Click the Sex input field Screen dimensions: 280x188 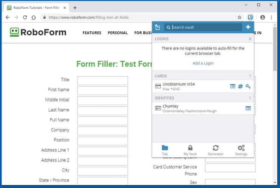click(230, 182)
